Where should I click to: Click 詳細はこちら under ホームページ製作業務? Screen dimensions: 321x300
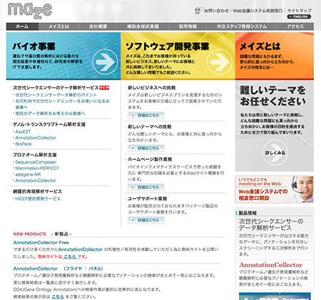pyautogui.click(x=146, y=187)
